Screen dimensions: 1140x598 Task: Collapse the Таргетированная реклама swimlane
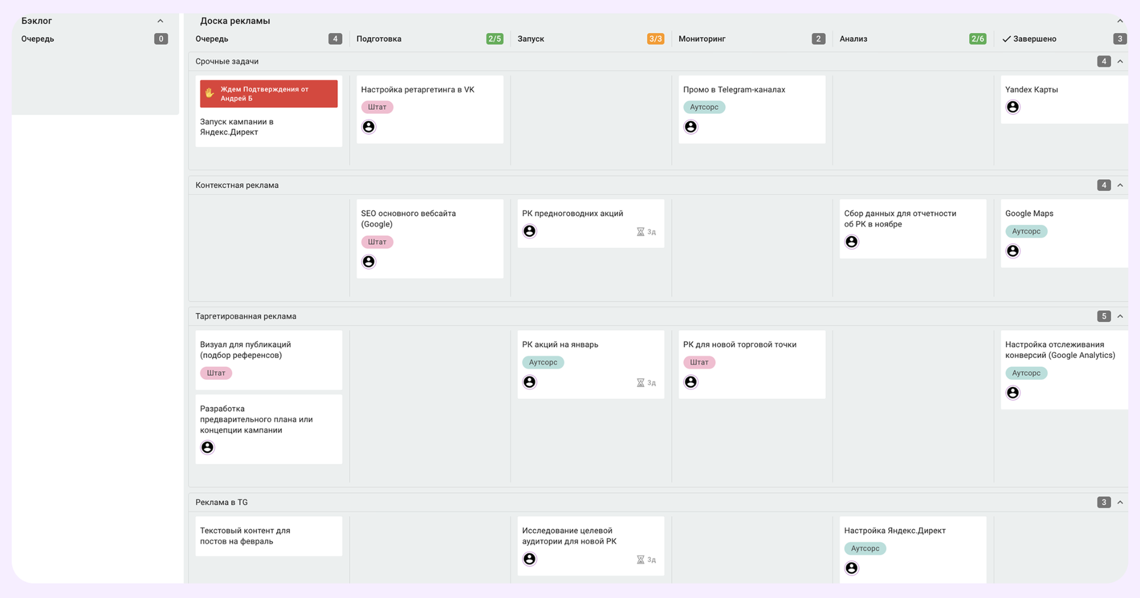coord(1120,316)
